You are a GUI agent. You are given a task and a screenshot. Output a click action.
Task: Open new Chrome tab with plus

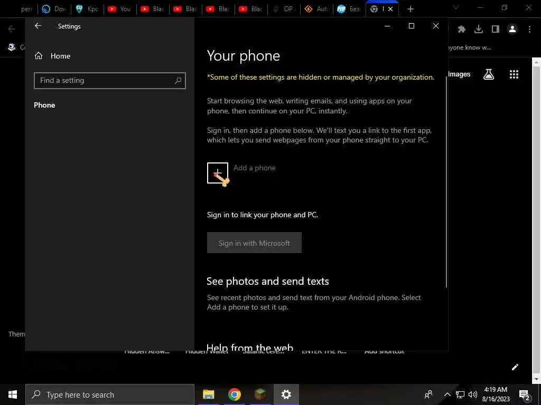[x=410, y=9]
